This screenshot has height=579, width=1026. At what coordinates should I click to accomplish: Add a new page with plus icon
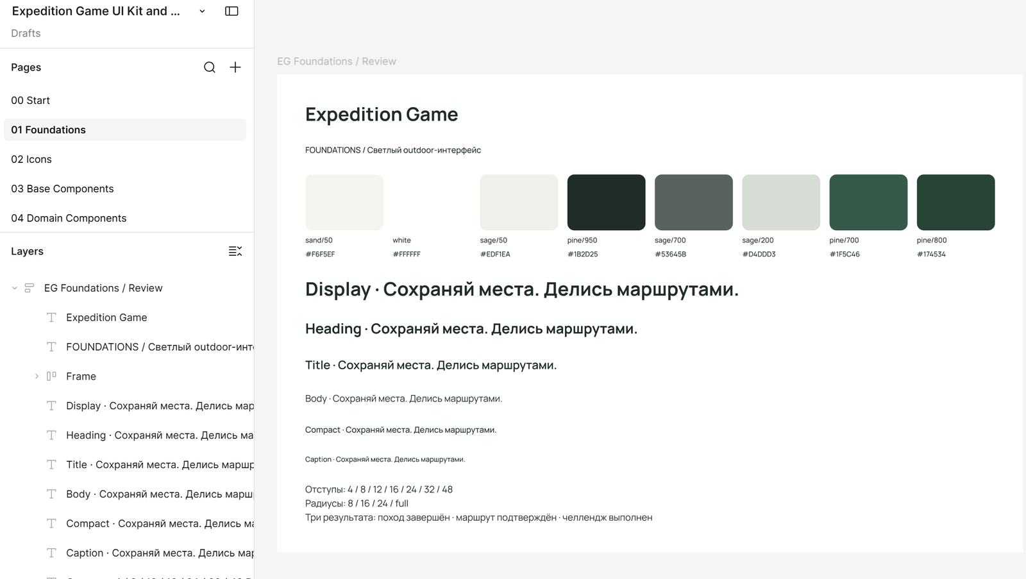click(235, 67)
